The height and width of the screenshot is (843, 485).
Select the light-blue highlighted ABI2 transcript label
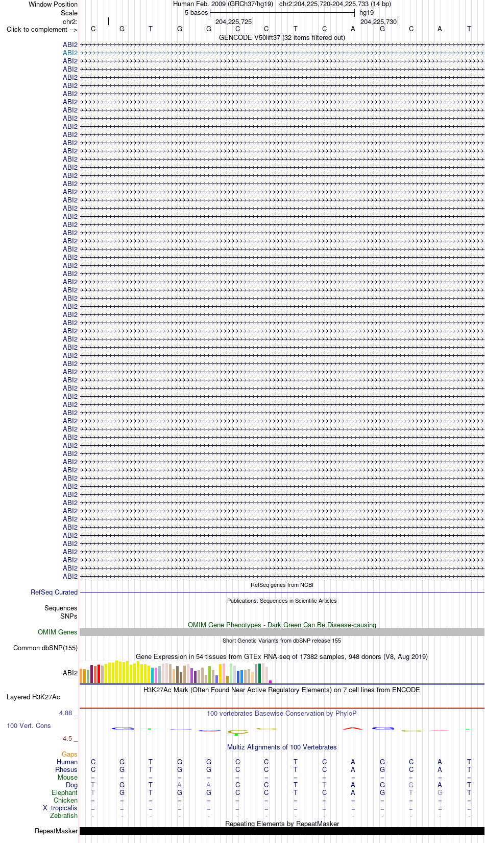pyautogui.click(x=70, y=53)
